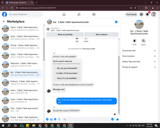Viewport: 160px width, 128px height.
Task: Open the Friends icon in top navigation
Action: tap(79, 14)
